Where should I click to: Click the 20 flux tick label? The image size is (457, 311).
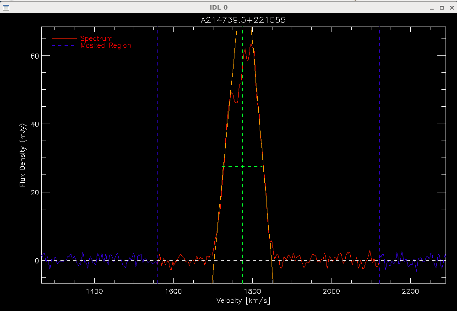click(x=35, y=192)
